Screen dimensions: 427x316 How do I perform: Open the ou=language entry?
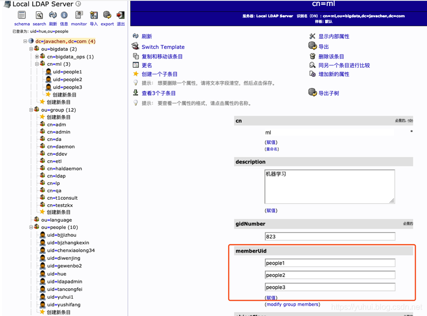57,220
